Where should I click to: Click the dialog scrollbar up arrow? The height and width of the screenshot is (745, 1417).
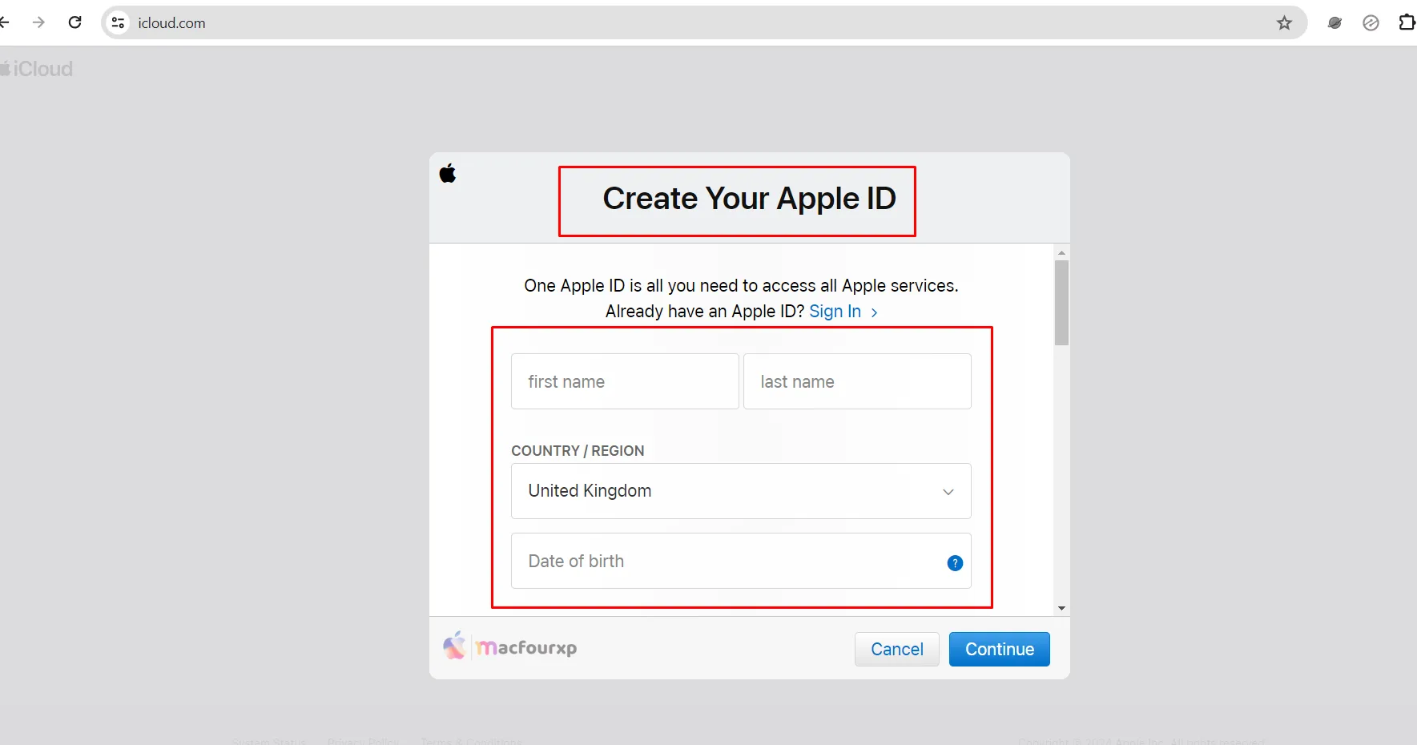(1062, 252)
